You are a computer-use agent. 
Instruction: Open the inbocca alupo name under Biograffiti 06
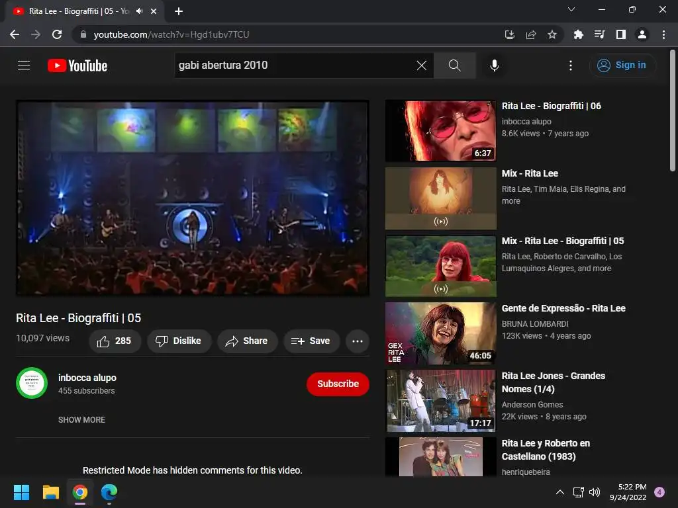tap(526, 122)
